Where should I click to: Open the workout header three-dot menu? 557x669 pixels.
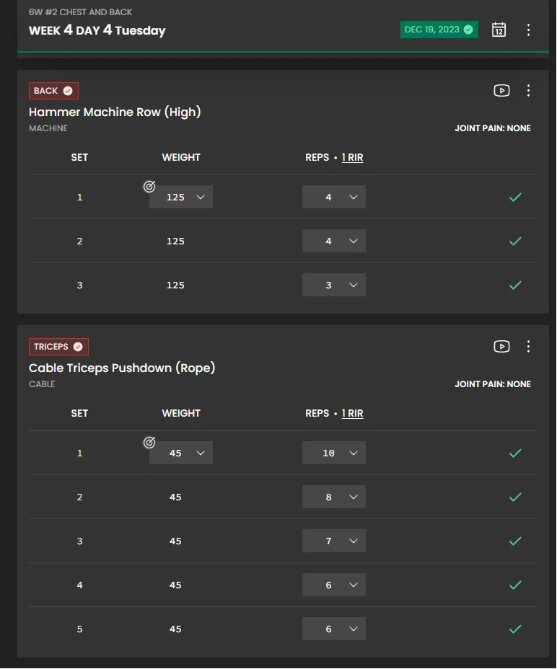point(529,30)
